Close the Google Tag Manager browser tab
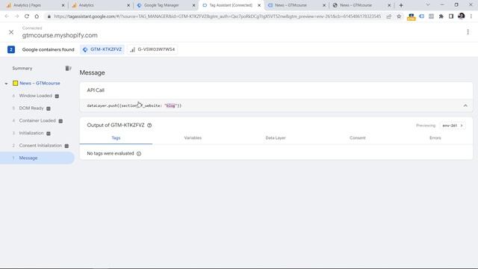 193,5
